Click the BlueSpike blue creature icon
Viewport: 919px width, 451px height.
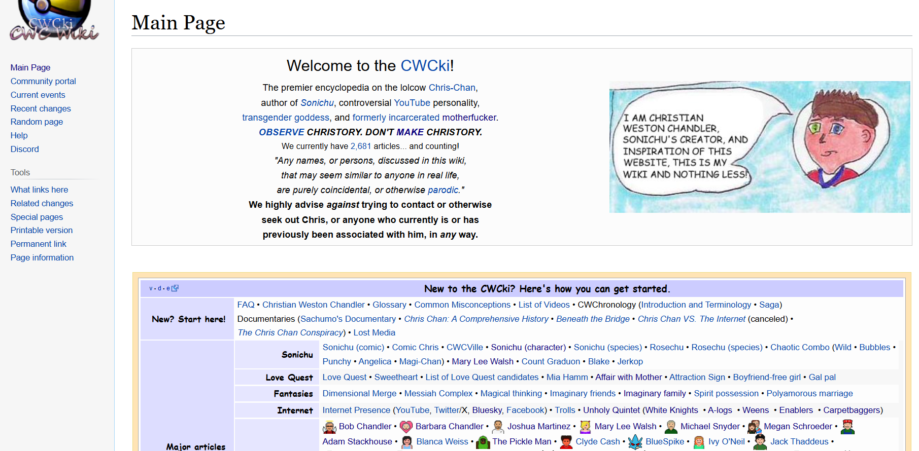(635, 442)
